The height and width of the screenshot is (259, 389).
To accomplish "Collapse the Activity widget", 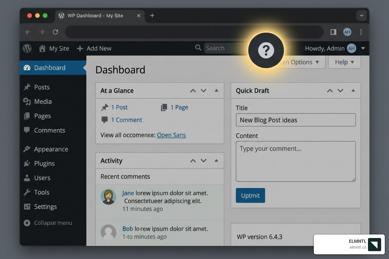I will coord(216,160).
